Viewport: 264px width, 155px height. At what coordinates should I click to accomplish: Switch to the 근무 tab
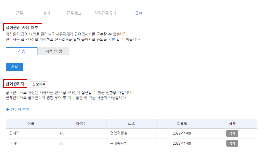pos(20,13)
